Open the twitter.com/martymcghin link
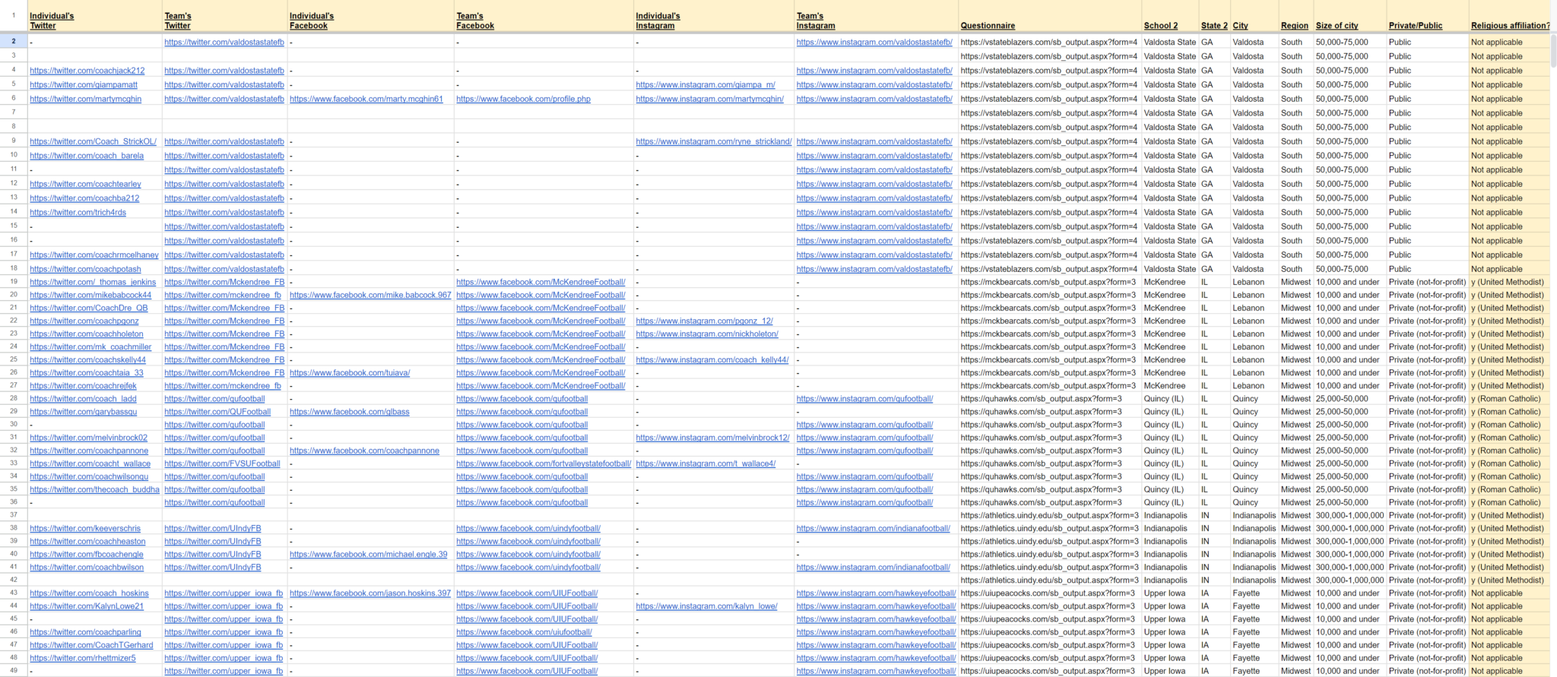1557x677 pixels. (x=86, y=99)
